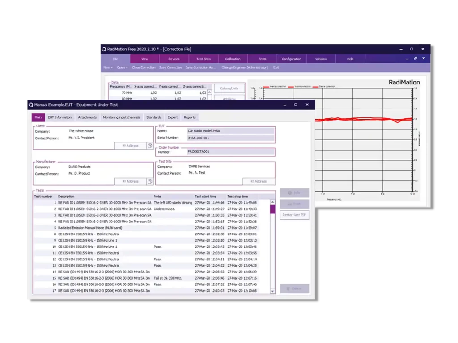Switch to the Reports tab
The image size is (458, 343).
click(190, 117)
